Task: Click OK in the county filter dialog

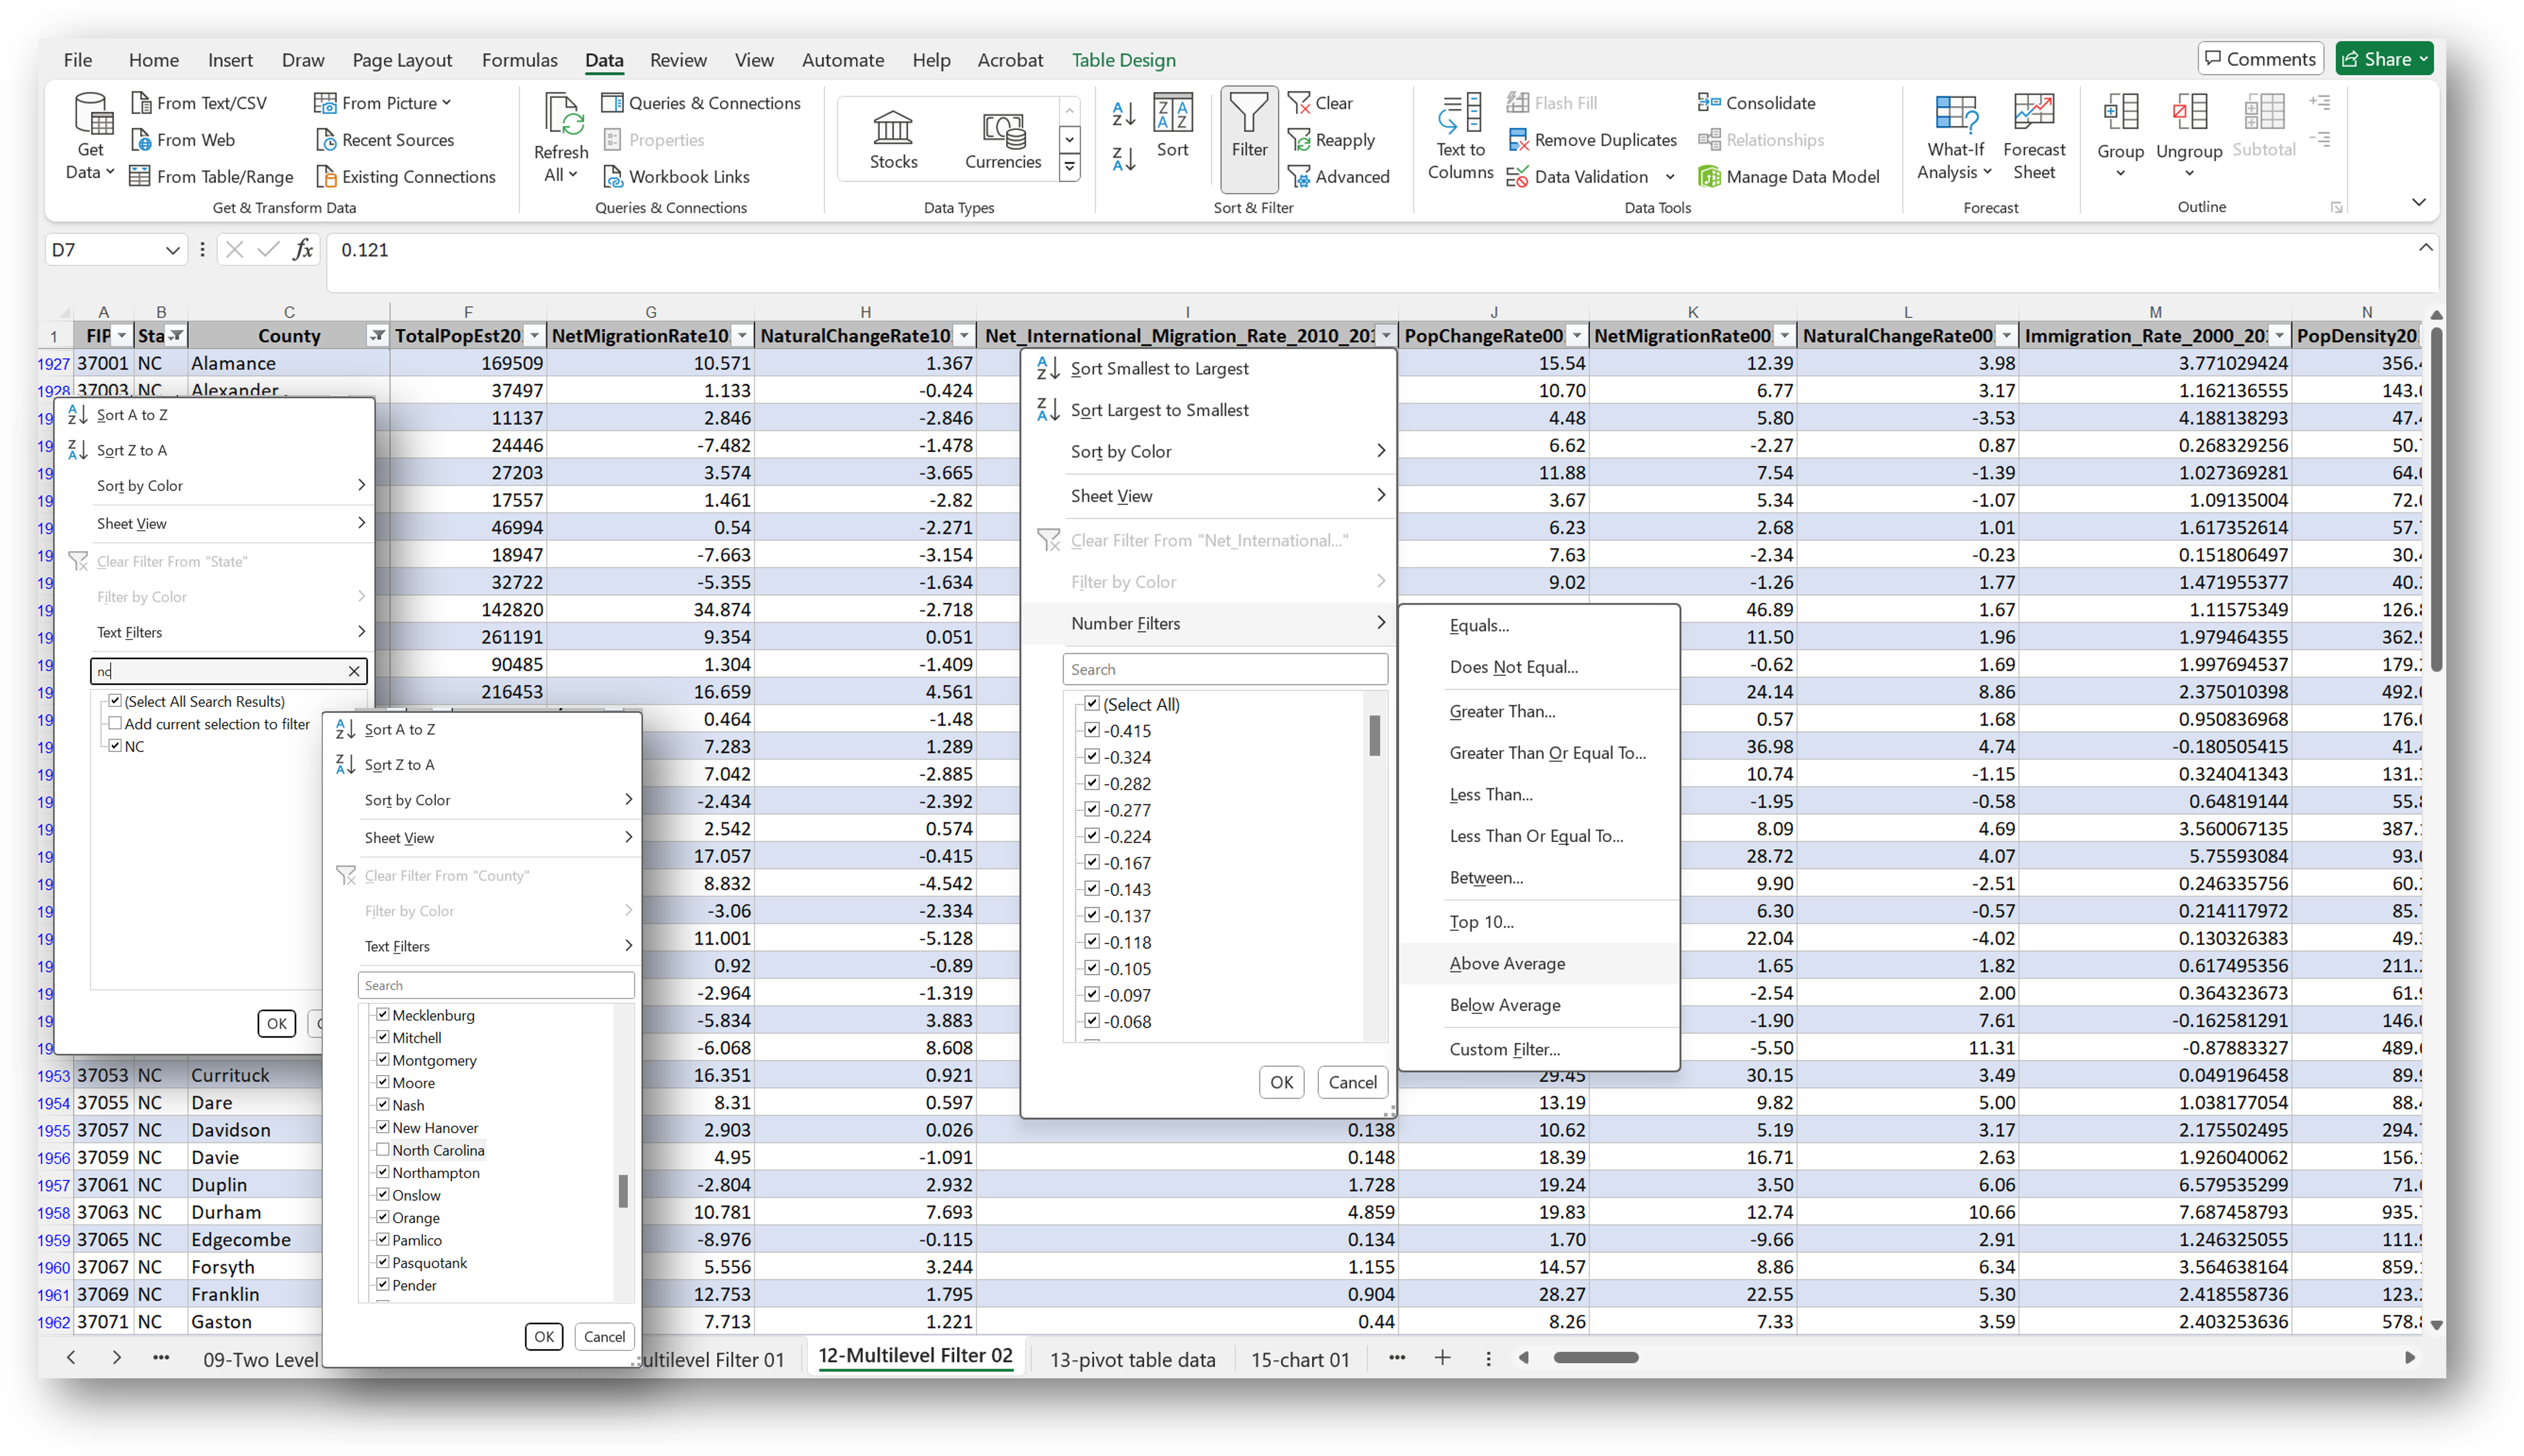Action: [x=543, y=1336]
